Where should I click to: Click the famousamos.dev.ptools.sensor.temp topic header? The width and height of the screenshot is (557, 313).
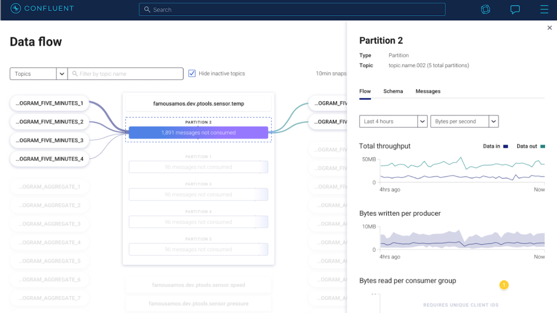coord(198,104)
